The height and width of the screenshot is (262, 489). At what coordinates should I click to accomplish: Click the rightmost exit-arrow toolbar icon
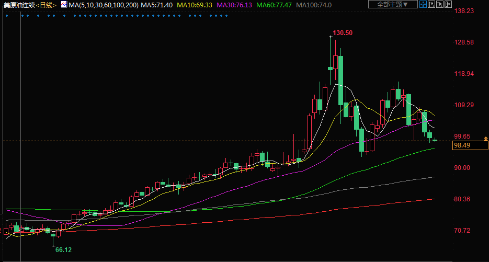click(448, 4)
